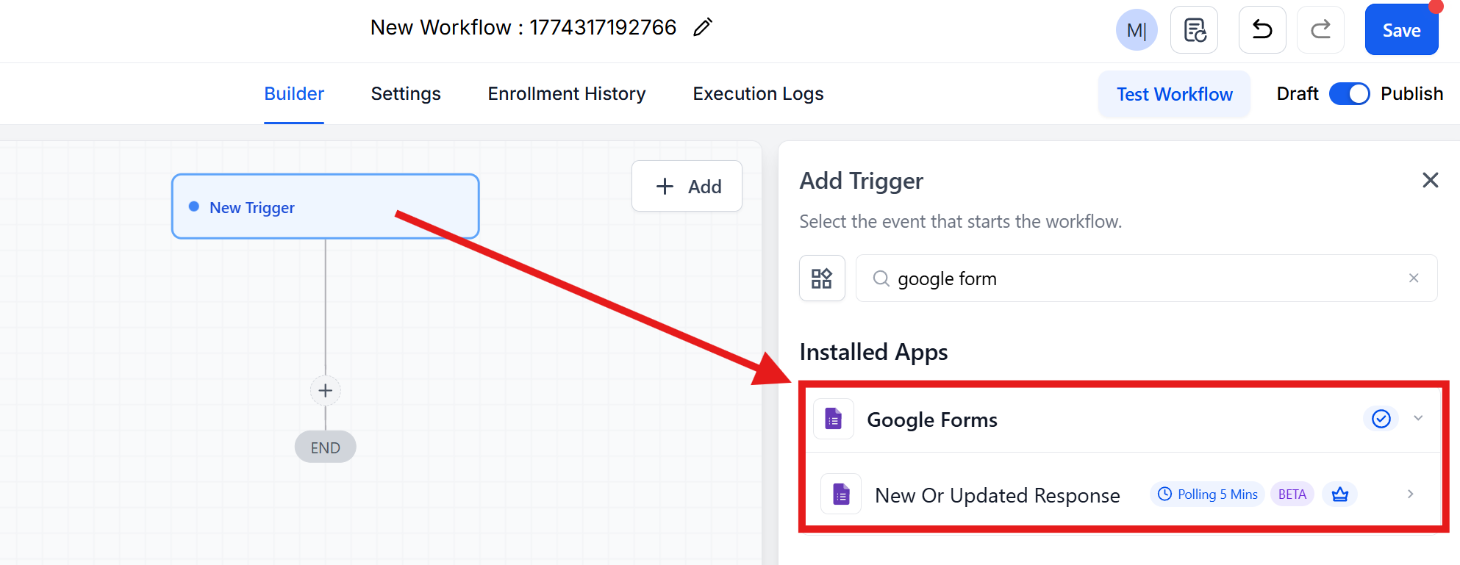This screenshot has width=1460, height=565.
Task: Clear the trigger search text
Action: (x=1414, y=278)
